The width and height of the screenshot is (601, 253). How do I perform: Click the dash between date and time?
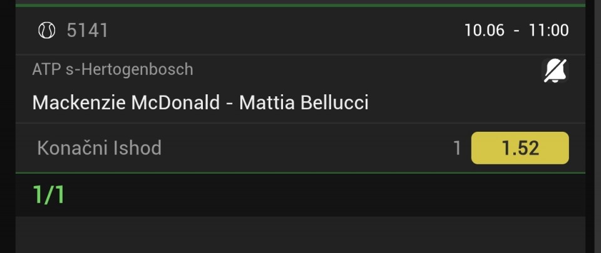click(x=516, y=31)
